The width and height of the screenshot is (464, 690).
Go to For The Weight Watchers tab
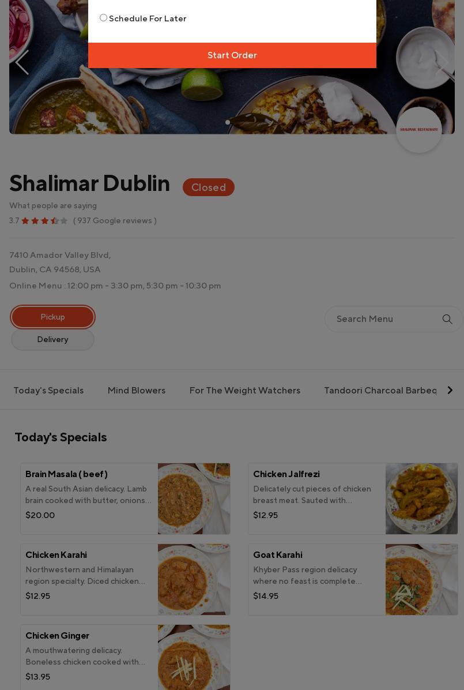[x=244, y=391]
